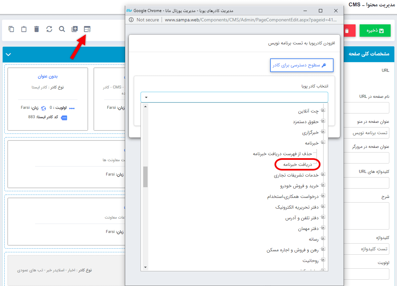This screenshot has height=286, width=397.
Task: Expand the خبرنامه tree node
Action: [x=323, y=142]
